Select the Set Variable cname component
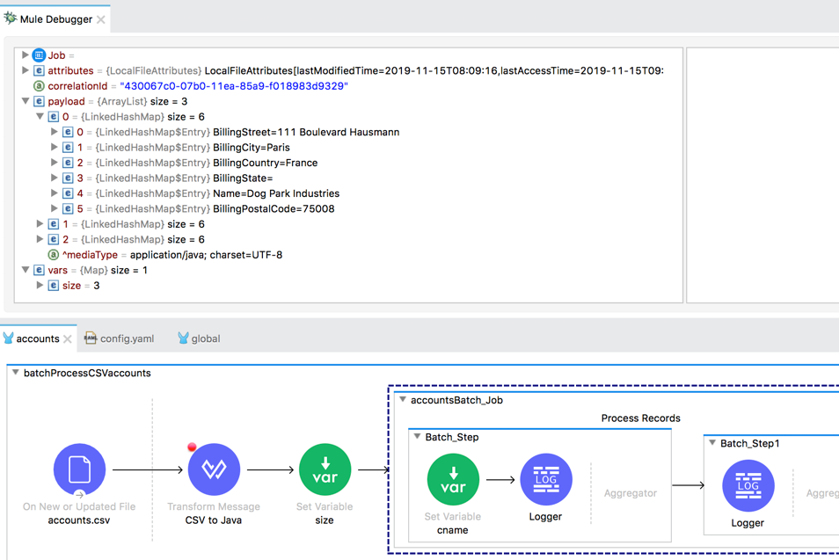Viewport: 839px width, 560px height. [x=453, y=479]
